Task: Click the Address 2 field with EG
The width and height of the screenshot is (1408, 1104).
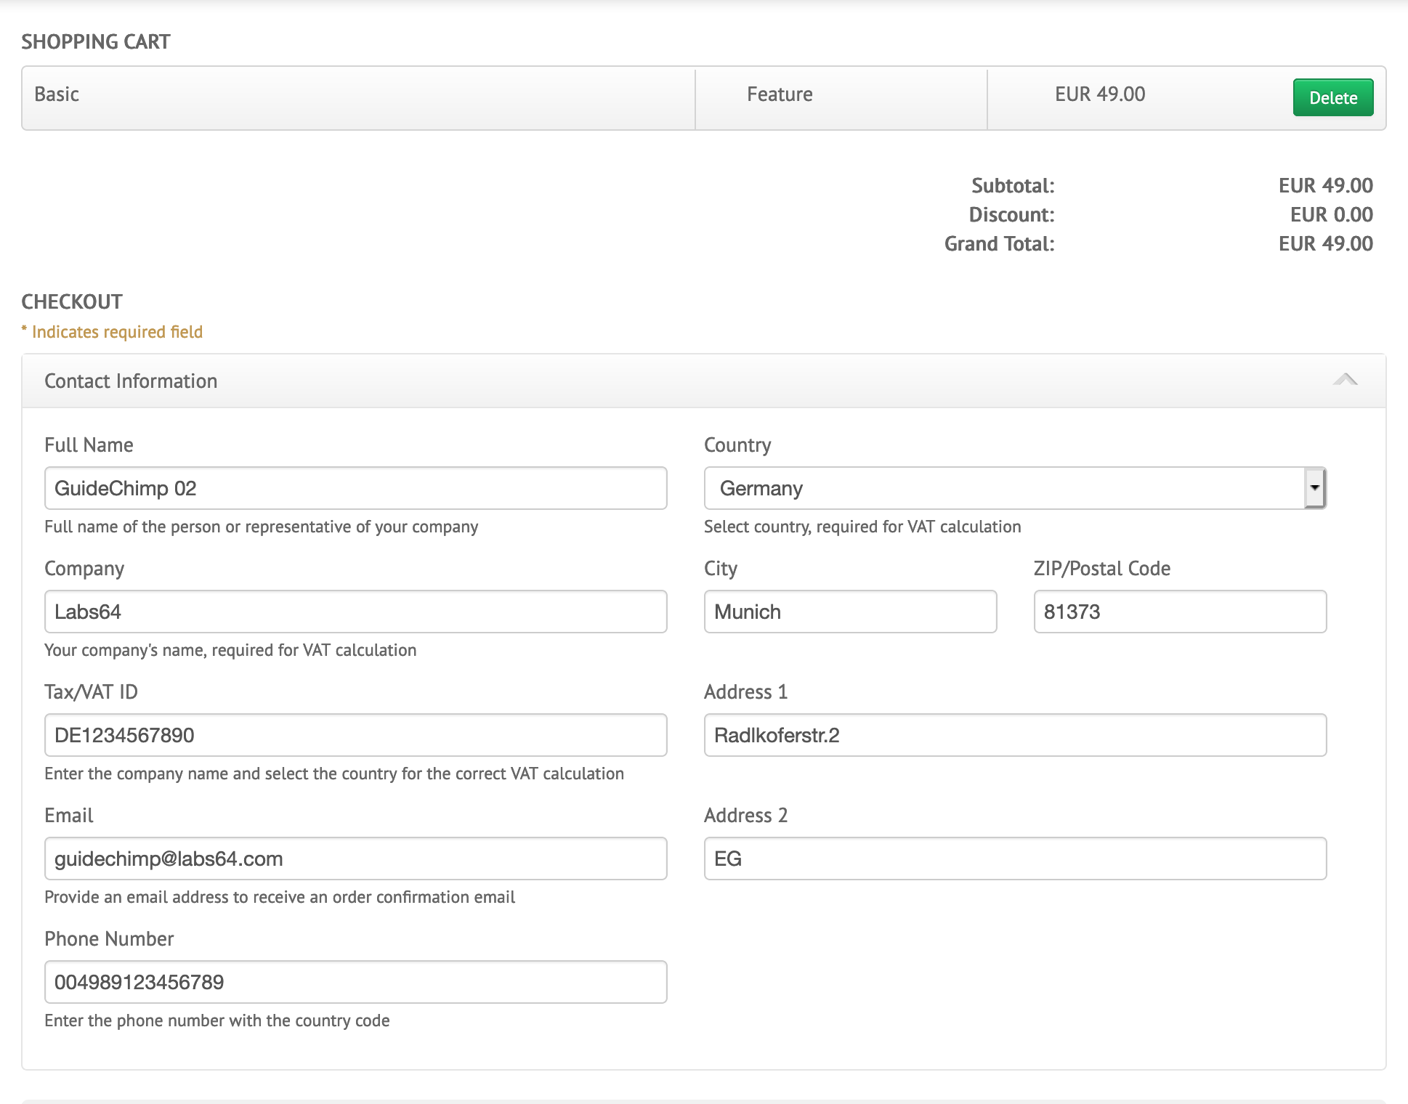Action: tap(1015, 859)
